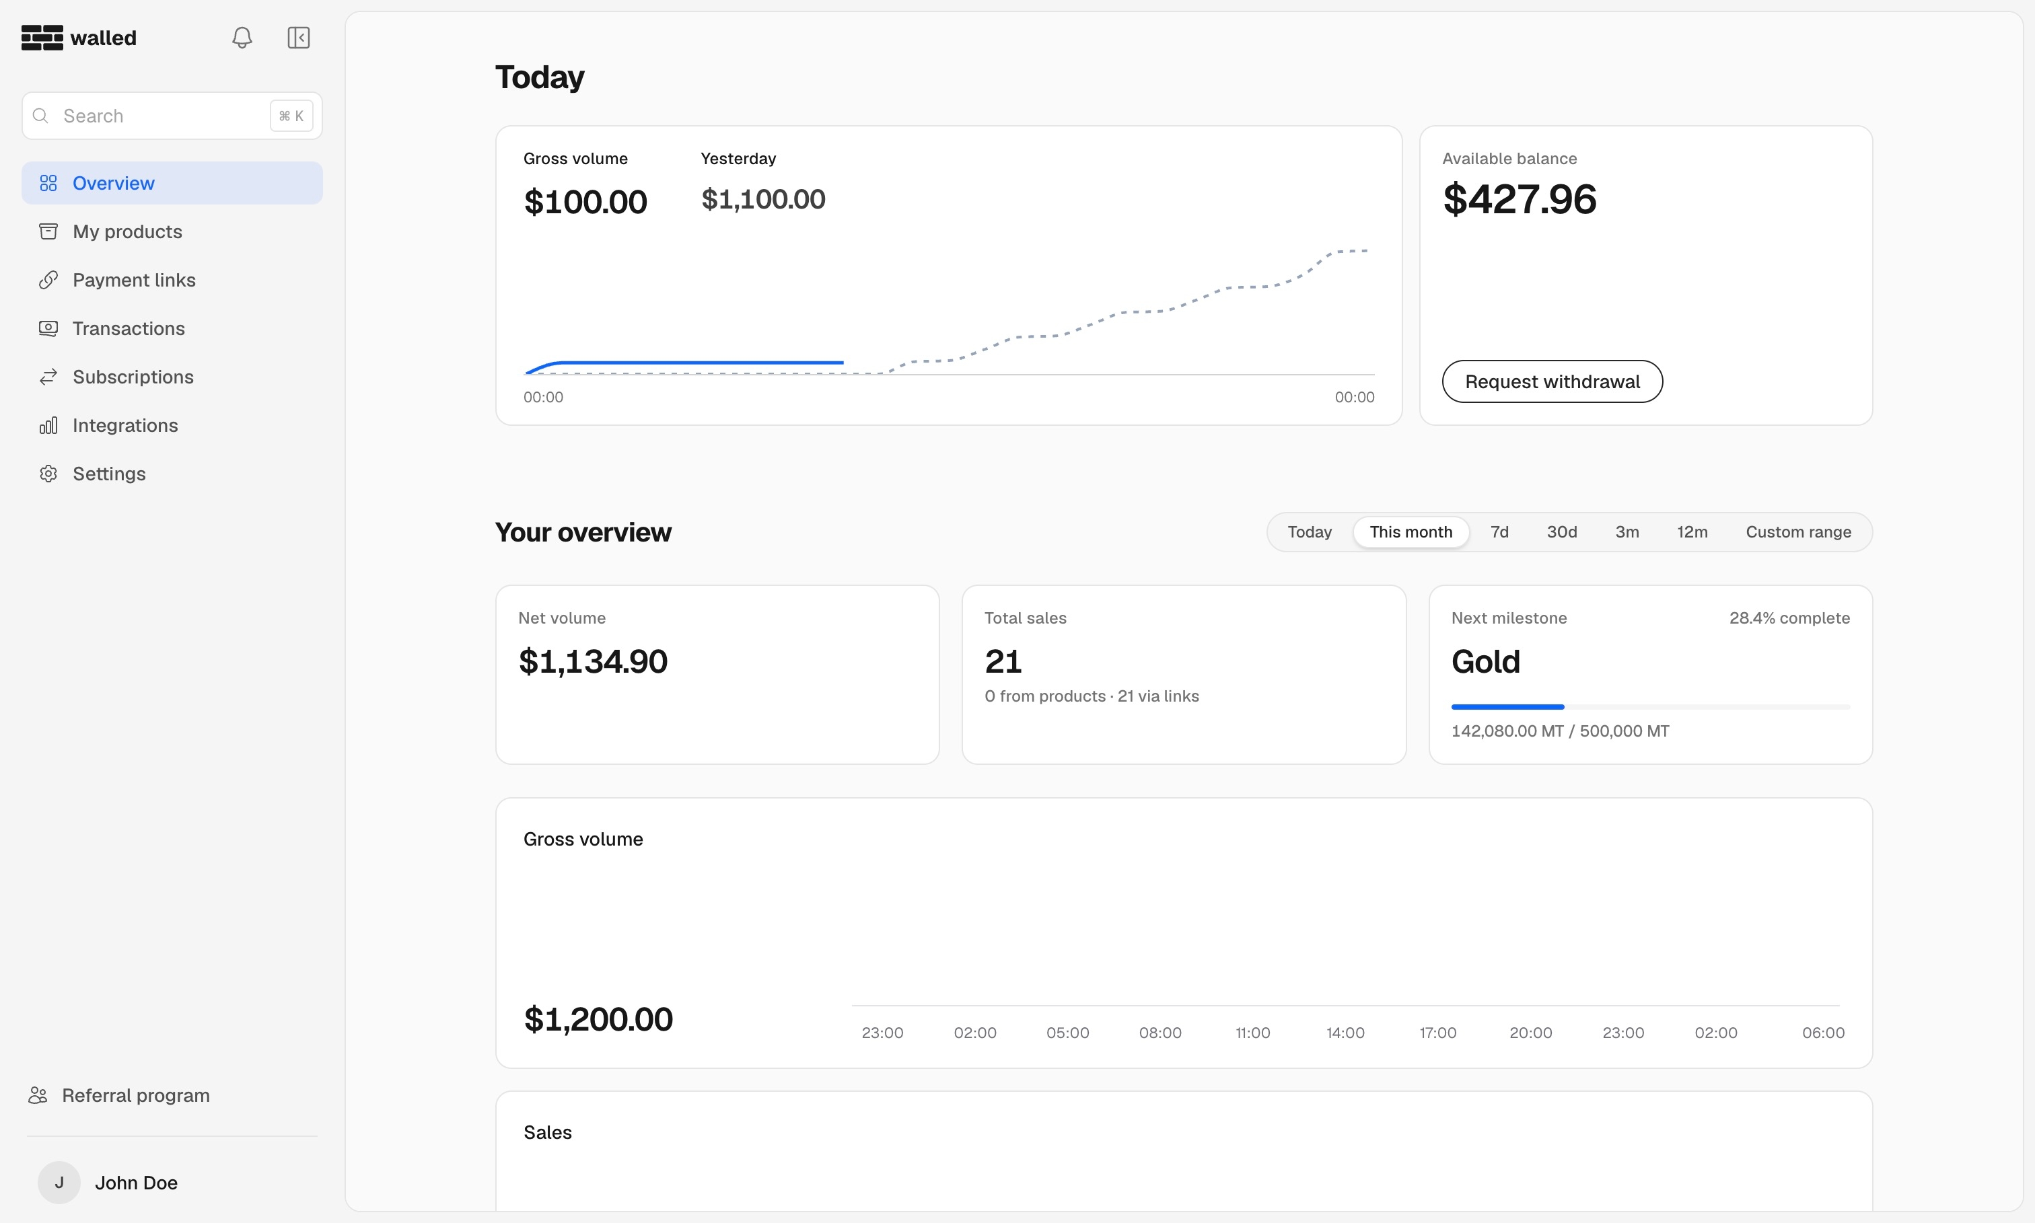
Task: Click the $427.96 available balance
Action: [x=1520, y=199]
